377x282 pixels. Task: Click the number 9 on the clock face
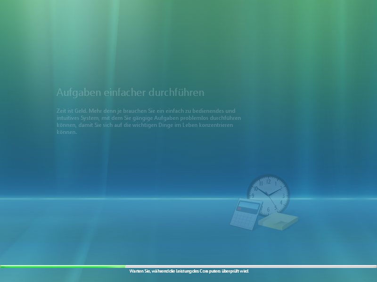point(253,196)
